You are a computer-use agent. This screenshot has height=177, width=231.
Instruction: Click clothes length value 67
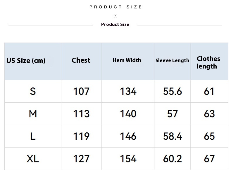pyautogui.click(x=209, y=159)
